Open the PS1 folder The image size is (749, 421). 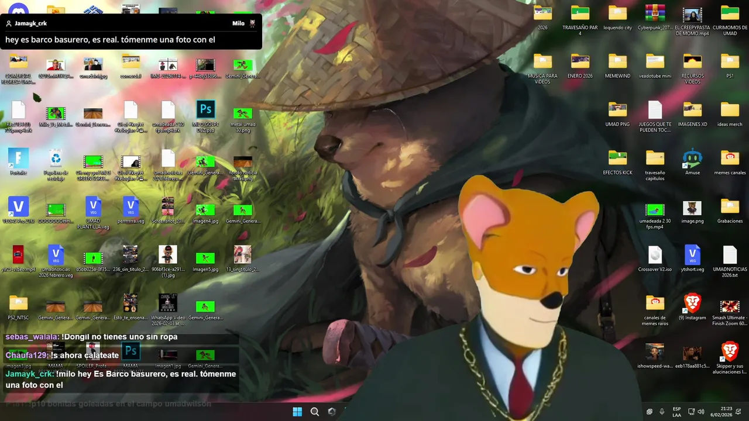[x=730, y=66]
